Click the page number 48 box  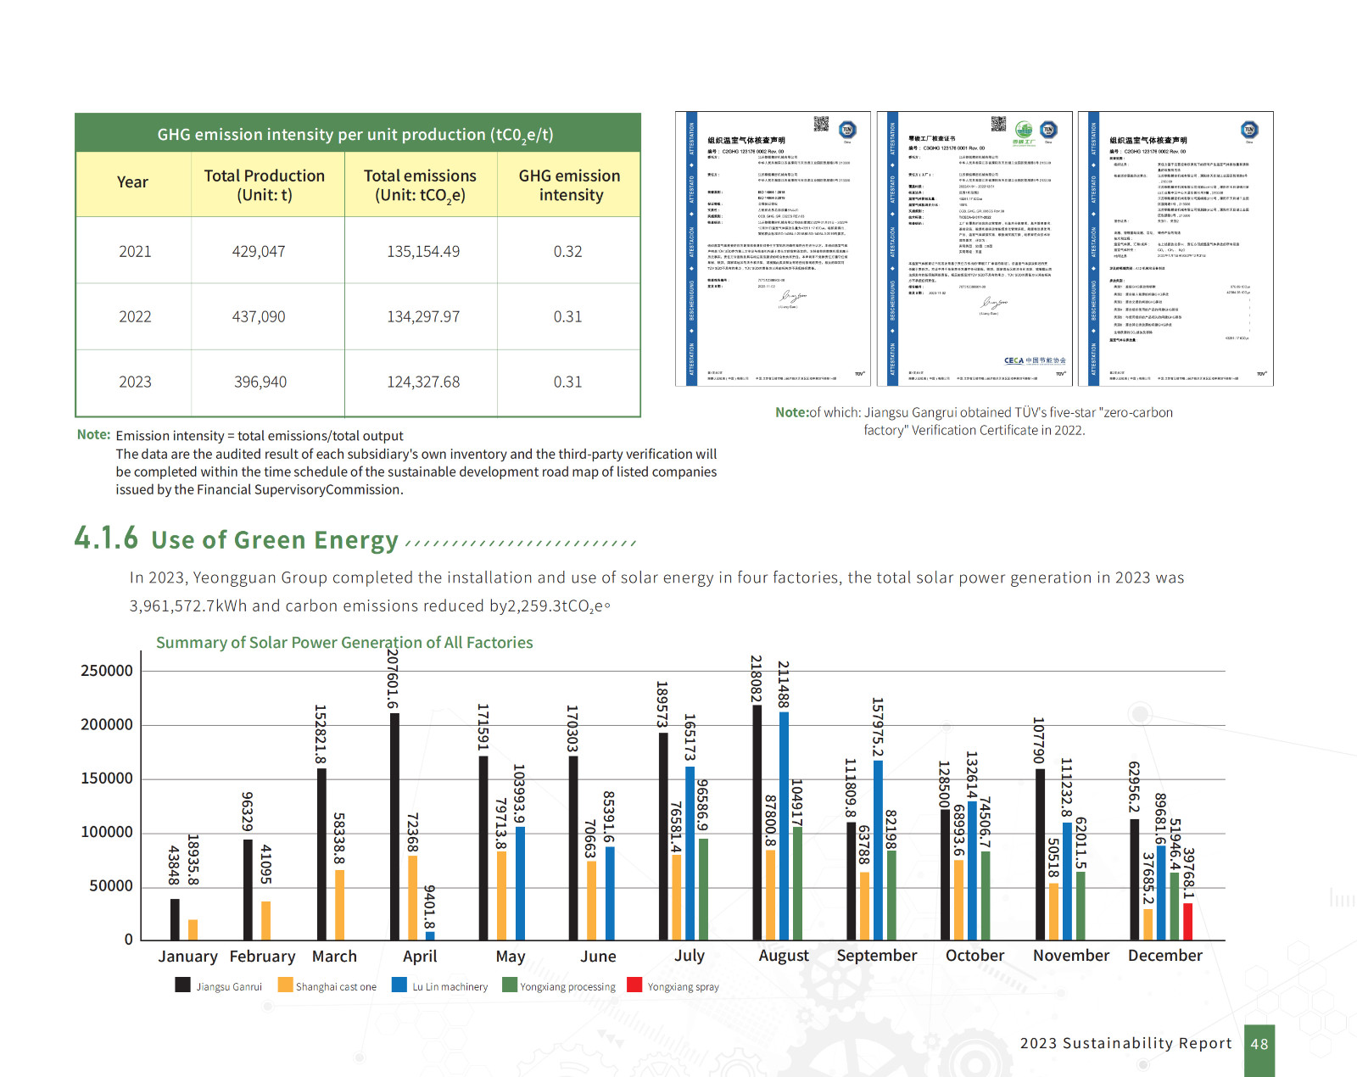[1259, 1045]
